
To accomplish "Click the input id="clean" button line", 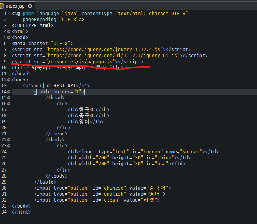I will click(97, 200).
